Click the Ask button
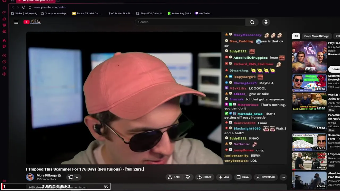340x191 pixels. point(224,177)
